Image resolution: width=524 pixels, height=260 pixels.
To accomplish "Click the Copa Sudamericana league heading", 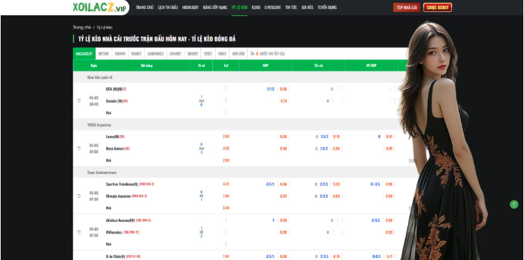I will tap(102, 173).
